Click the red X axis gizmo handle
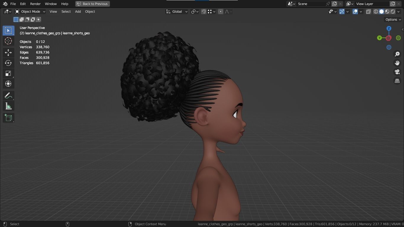Screen dimensions: 404x227 389,38
